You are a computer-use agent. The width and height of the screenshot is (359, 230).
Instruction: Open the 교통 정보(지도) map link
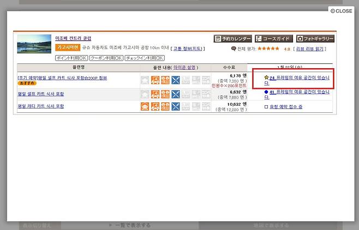pos(190,49)
